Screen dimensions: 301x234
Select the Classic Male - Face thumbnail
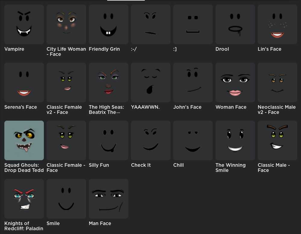click(x=278, y=140)
